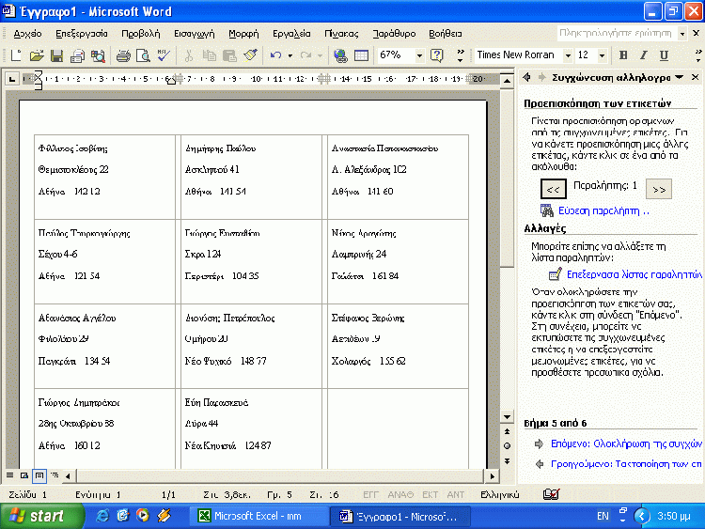Click the edit recipient list link
This screenshot has height=529, width=705.
[x=634, y=274]
